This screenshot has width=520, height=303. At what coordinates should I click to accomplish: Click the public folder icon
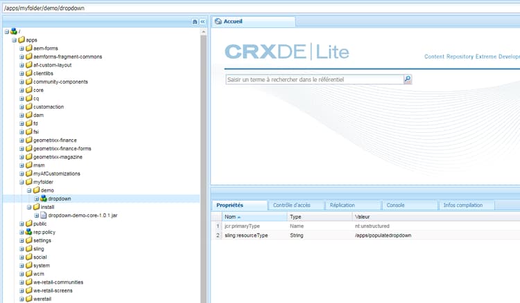(29, 223)
